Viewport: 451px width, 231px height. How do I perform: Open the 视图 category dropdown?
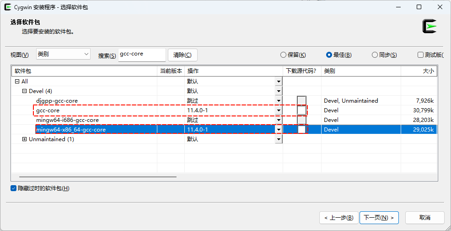(x=63, y=54)
